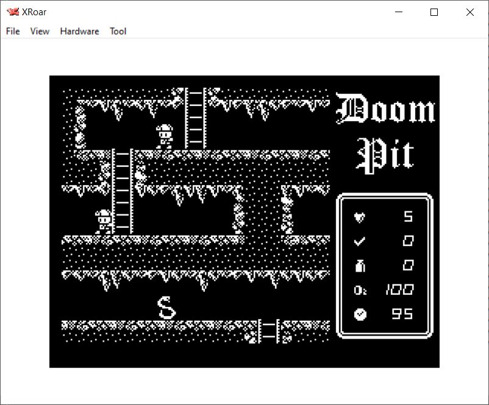The height and width of the screenshot is (405, 489).
Task: Maximize the XRoar window
Action: [x=434, y=12]
